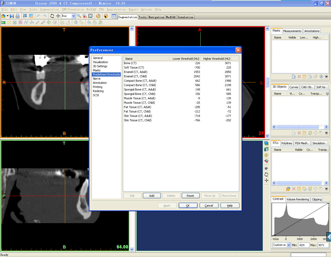Save the project with the floppy disk icon
Image resolution: width=331 pixels, height=257 pixels.
point(12,16)
